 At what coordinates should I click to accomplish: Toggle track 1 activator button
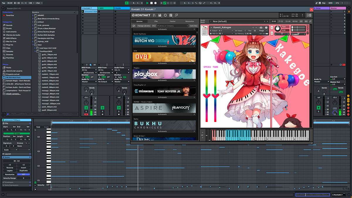(86, 108)
